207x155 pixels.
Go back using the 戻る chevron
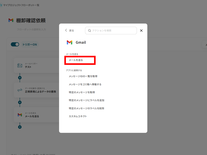tap(66, 30)
